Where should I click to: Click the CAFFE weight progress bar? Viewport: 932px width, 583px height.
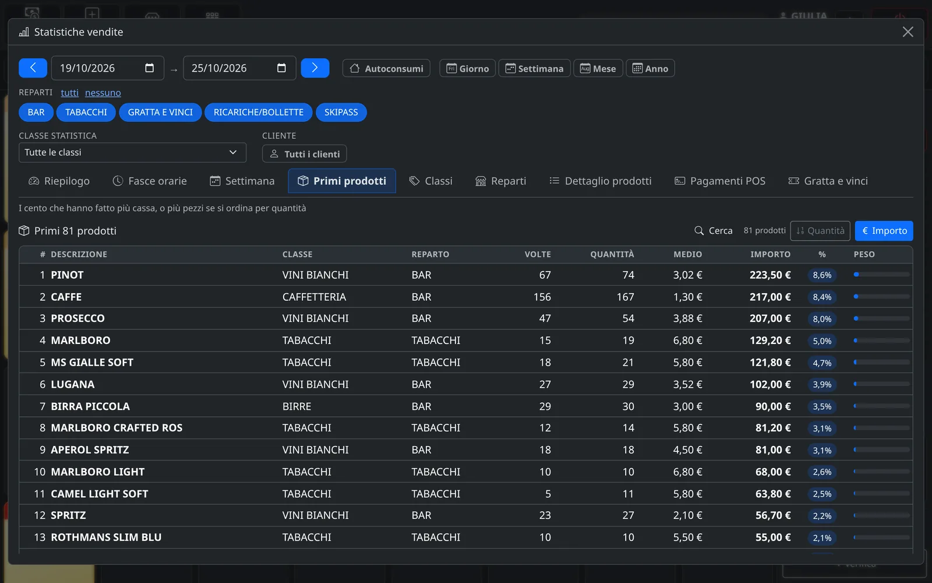coord(881,297)
